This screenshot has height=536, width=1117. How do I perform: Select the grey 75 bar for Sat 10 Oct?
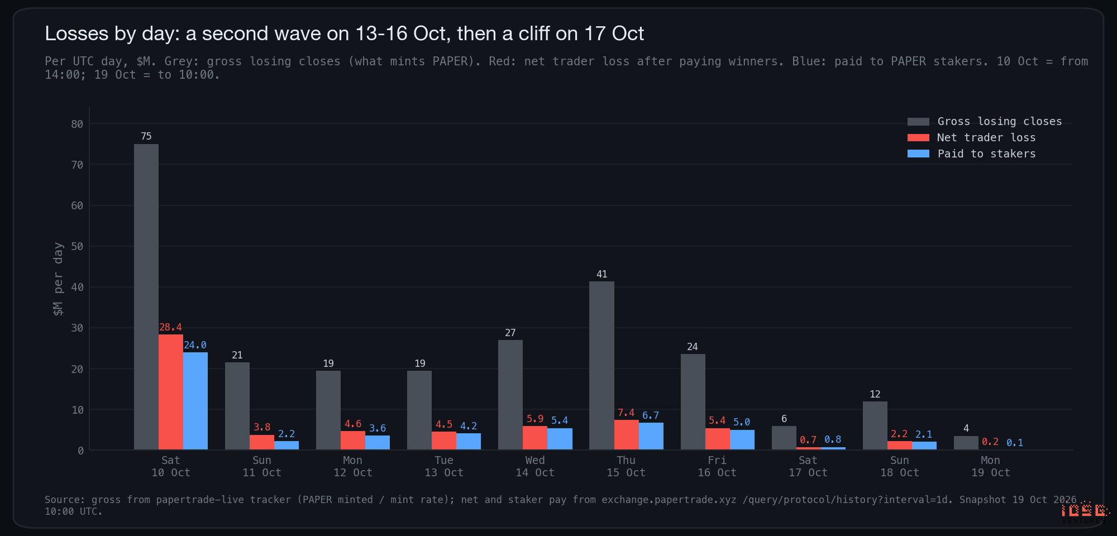pyautogui.click(x=146, y=297)
